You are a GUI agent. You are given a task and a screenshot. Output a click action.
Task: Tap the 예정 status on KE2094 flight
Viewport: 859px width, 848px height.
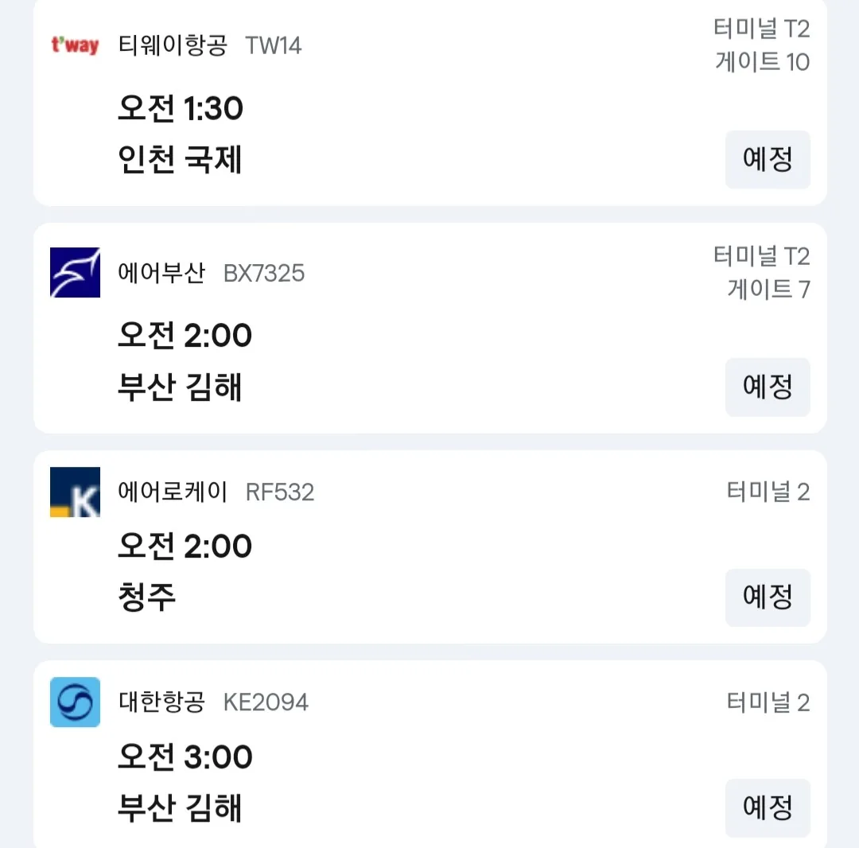point(768,807)
